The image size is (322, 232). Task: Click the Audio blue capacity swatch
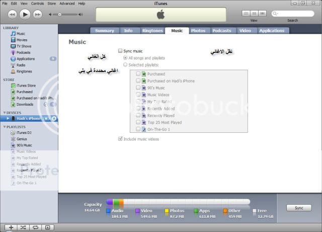109,211
